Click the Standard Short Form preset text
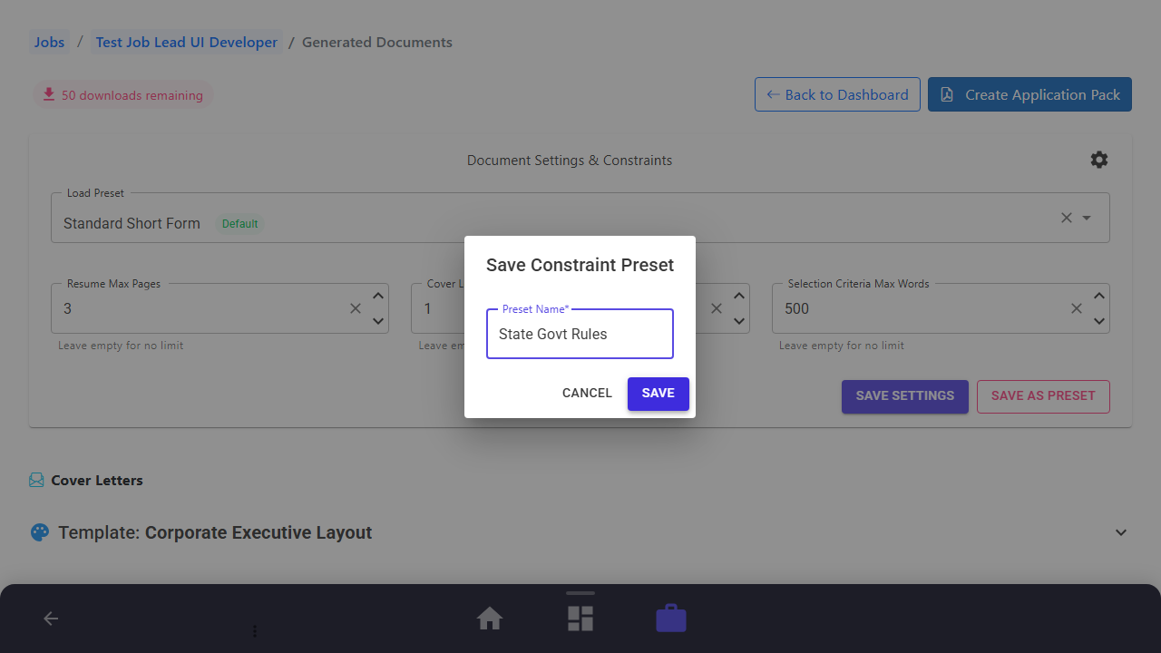Viewport: 1161px width, 653px height. (132, 223)
